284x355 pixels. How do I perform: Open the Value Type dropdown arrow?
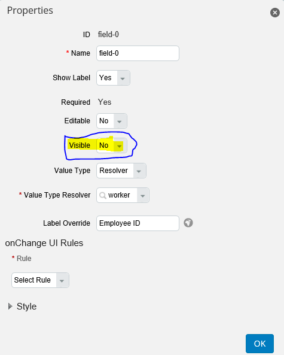coord(139,171)
